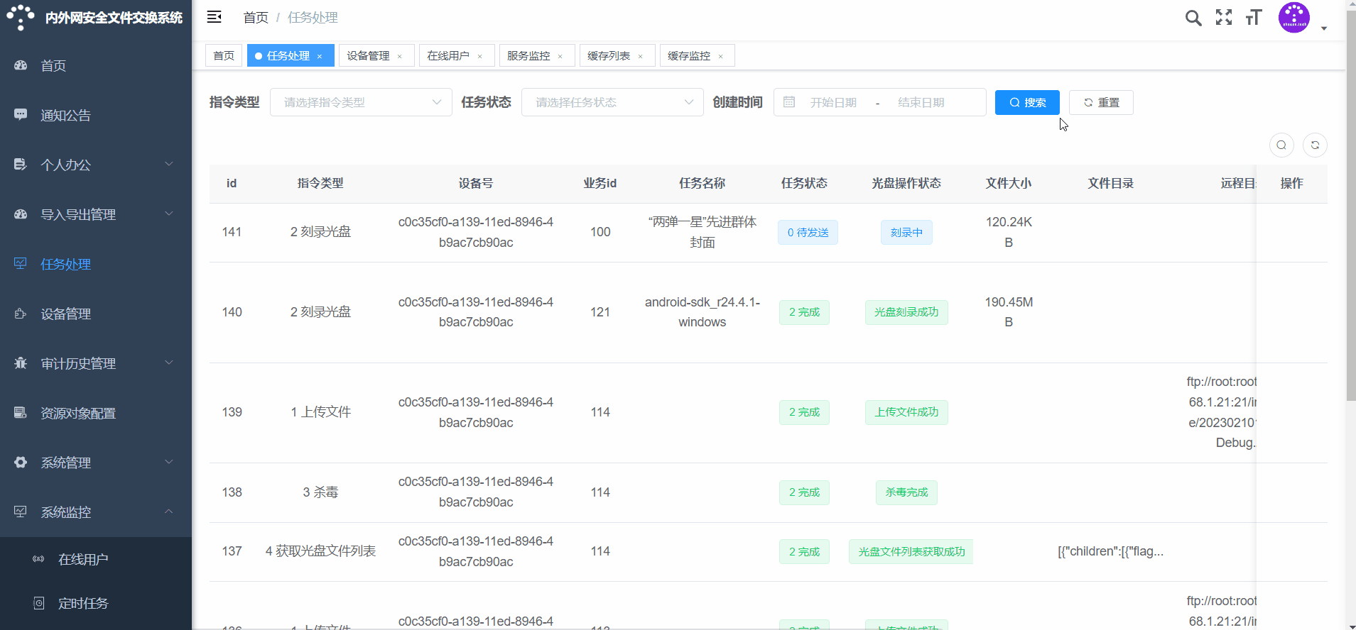
Task: Expand the 导入导出管理 menu chevron
Action: point(169,214)
